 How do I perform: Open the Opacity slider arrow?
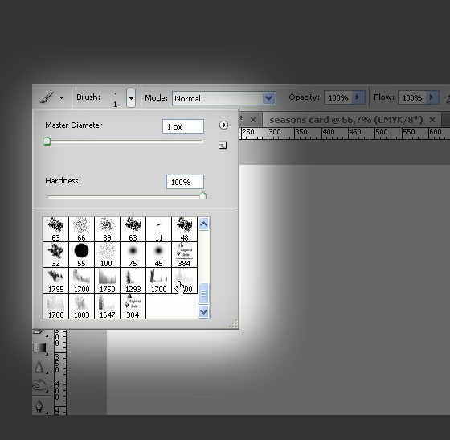[358, 97]
